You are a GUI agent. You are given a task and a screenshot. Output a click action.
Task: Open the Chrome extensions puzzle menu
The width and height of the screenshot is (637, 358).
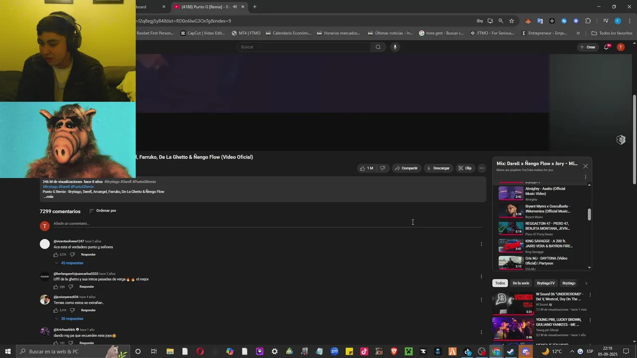(588, 21)
